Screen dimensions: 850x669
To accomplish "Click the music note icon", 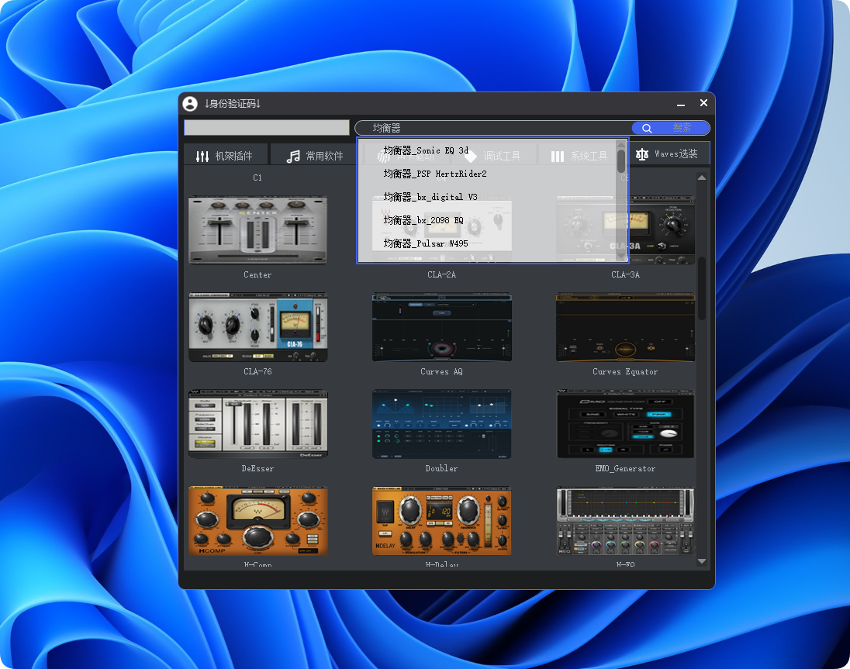I will click(x=293, y=156).
